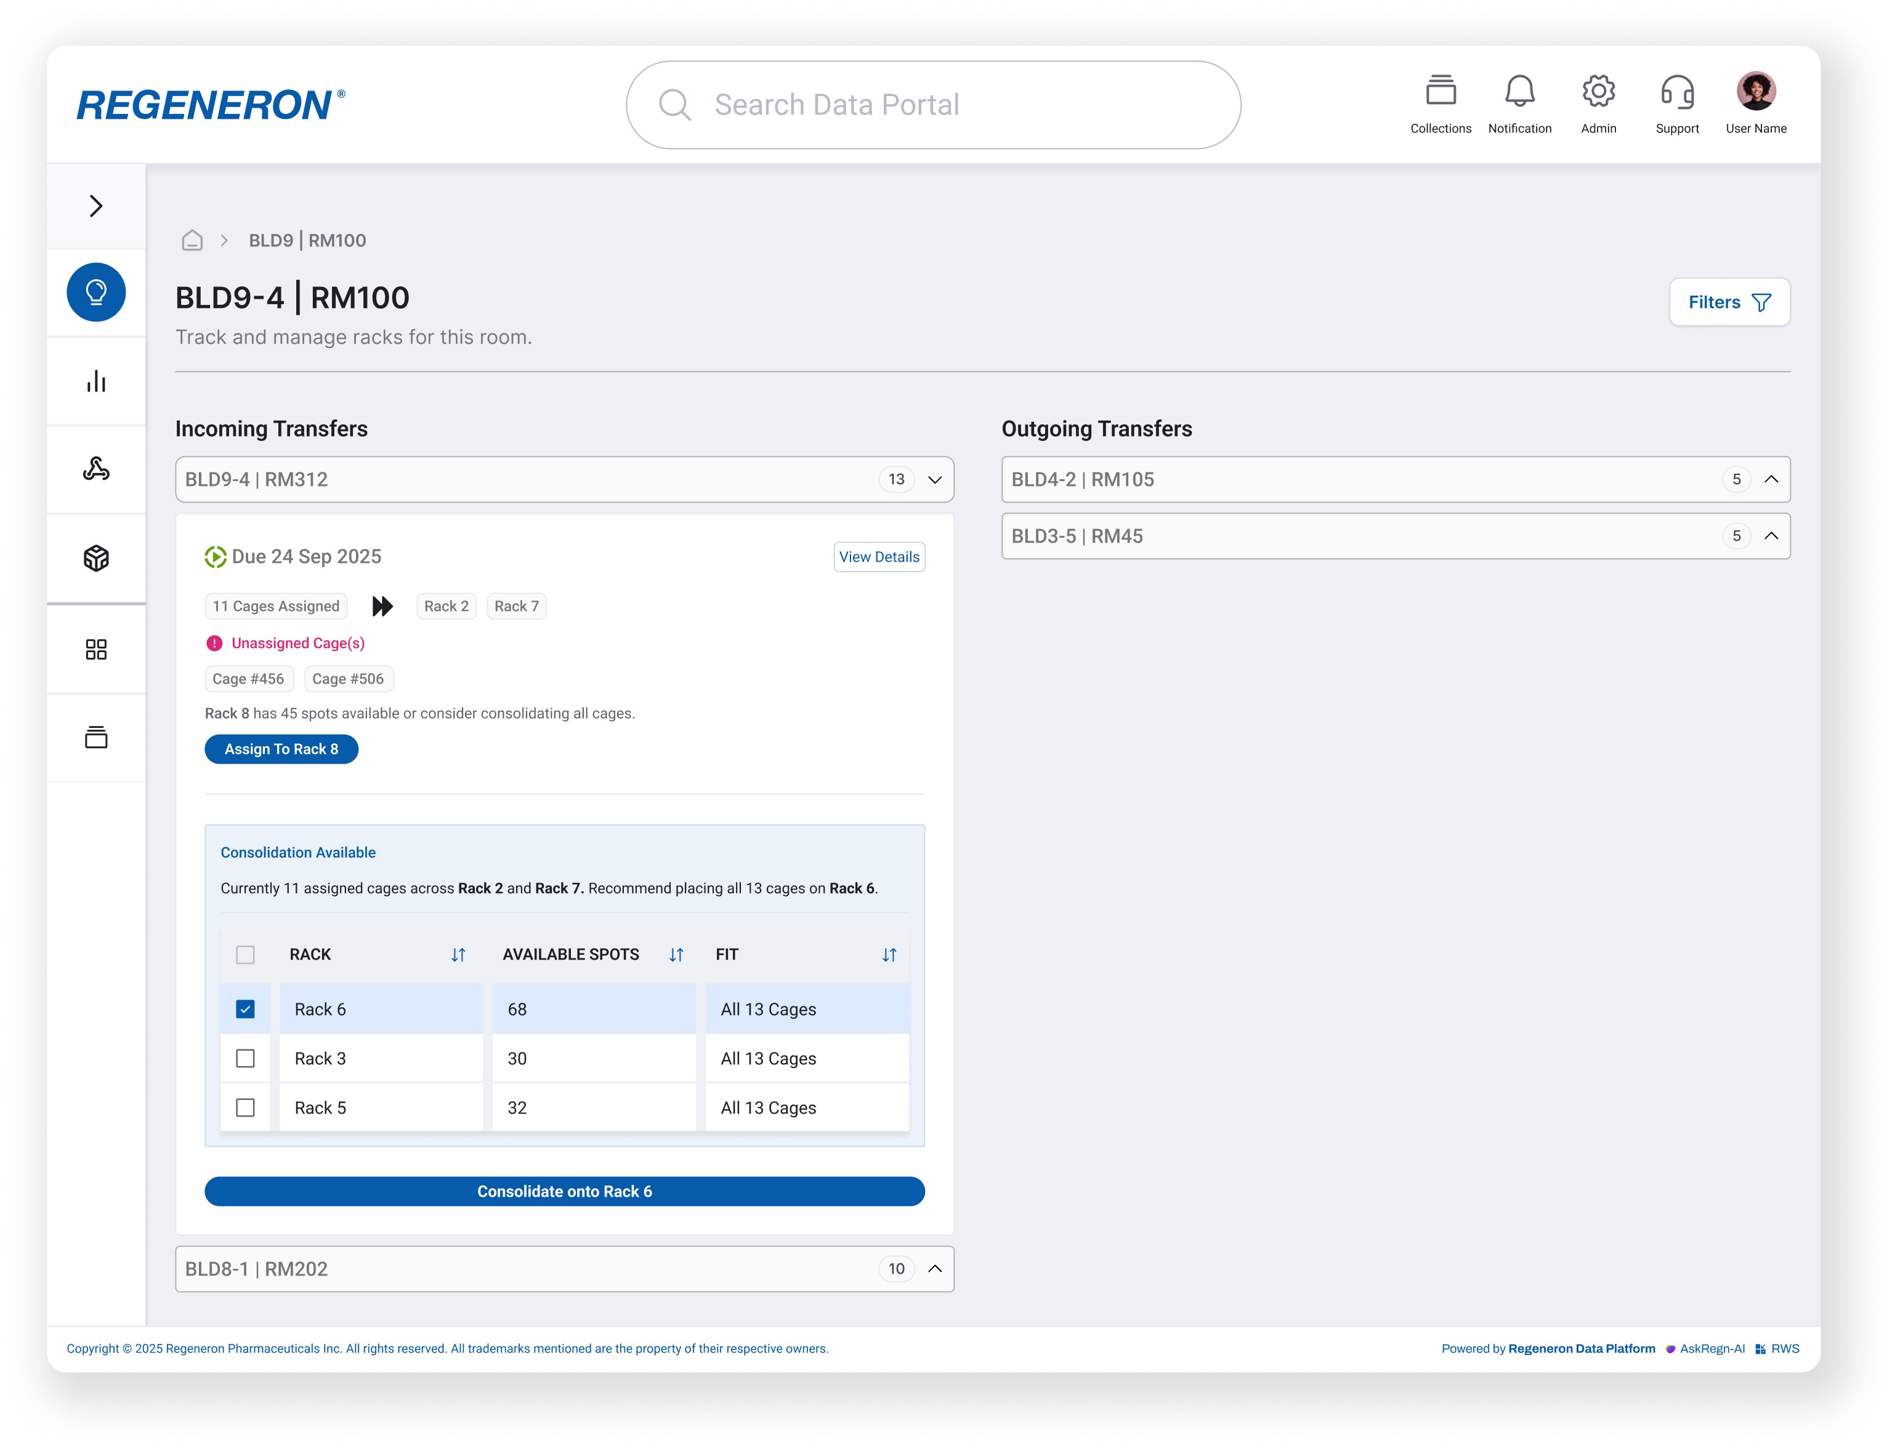The image size is (1895, 1448).
Task: Expand the BLD8-1 | RM202 incoming transfer
Action: [x=934, y=1269]
